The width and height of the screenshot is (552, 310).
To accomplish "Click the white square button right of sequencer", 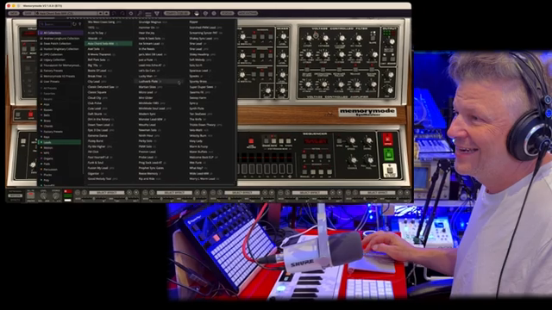I will click(x=389, y=170).
